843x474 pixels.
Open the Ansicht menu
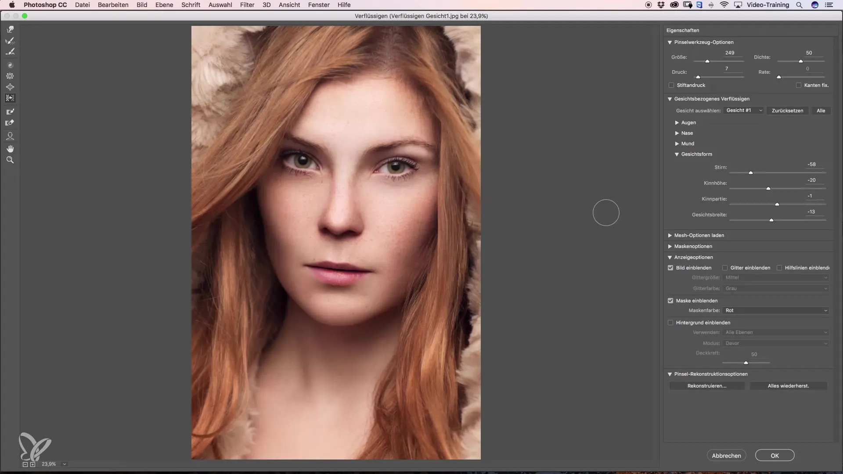coord(289,5)
